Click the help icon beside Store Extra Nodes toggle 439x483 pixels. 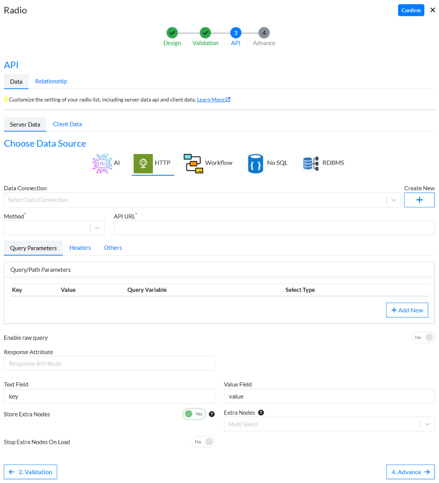[212, 414]
